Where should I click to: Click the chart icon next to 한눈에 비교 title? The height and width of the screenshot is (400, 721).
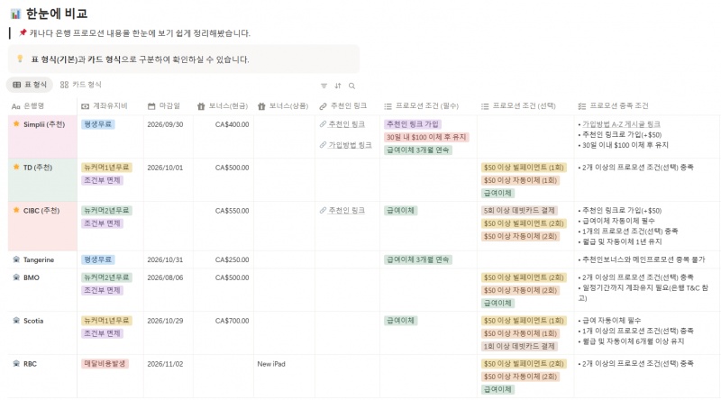point(15,14)
